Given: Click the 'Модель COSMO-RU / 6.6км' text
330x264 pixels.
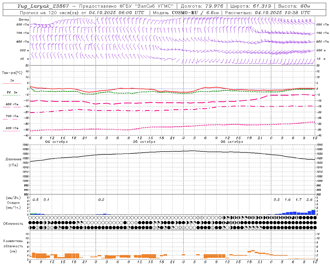Looking at the screenshot, I should coord(186,13).
